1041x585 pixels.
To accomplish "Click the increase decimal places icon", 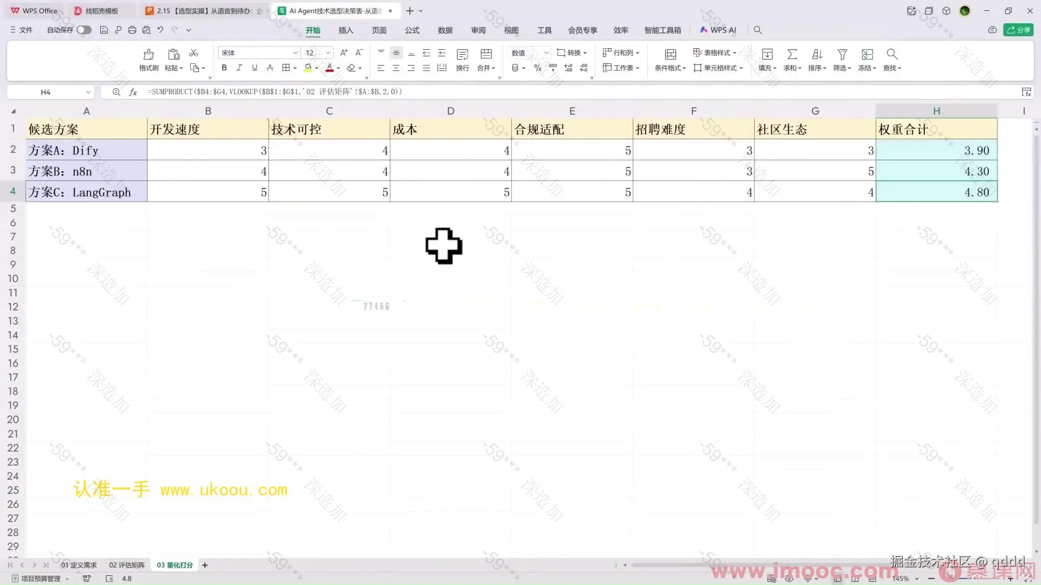I will click(x=568, y=68).
